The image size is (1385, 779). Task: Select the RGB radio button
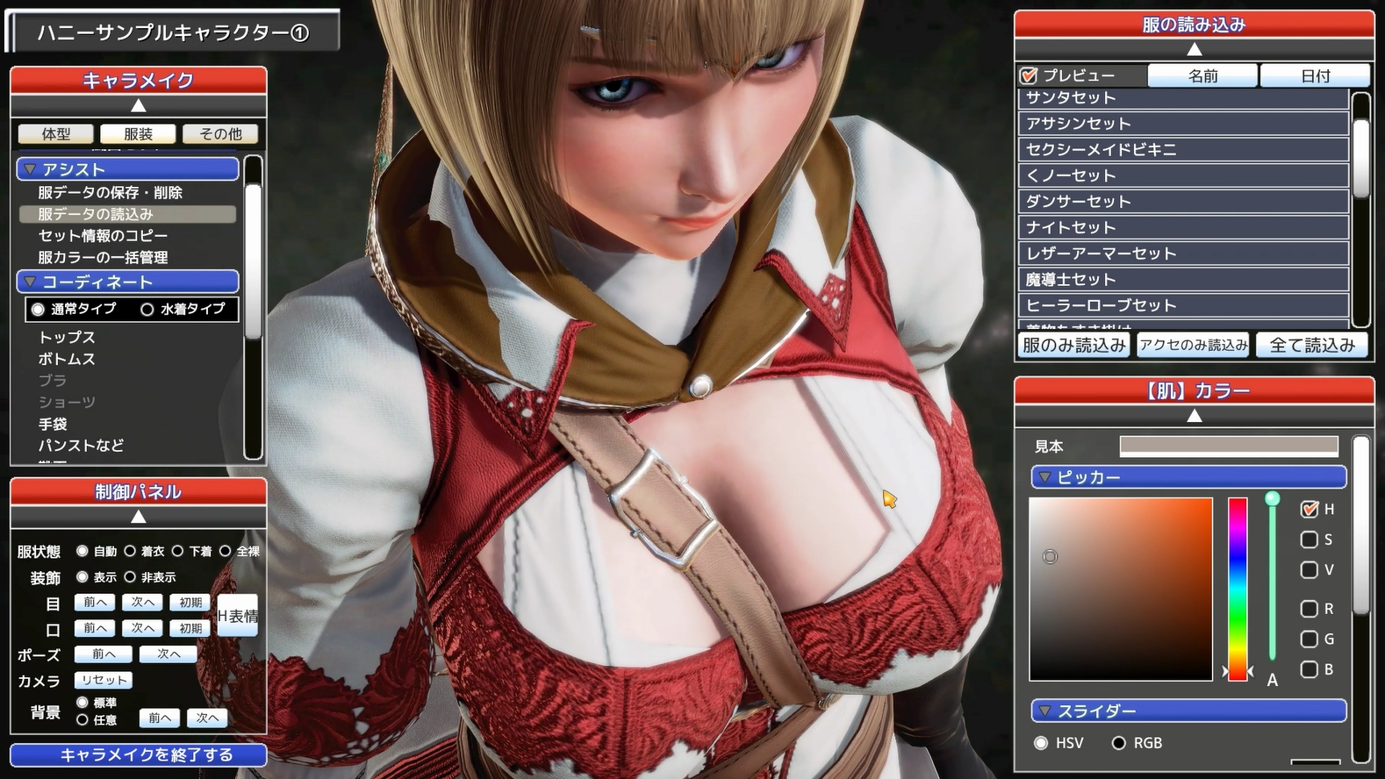(1118, 743)
